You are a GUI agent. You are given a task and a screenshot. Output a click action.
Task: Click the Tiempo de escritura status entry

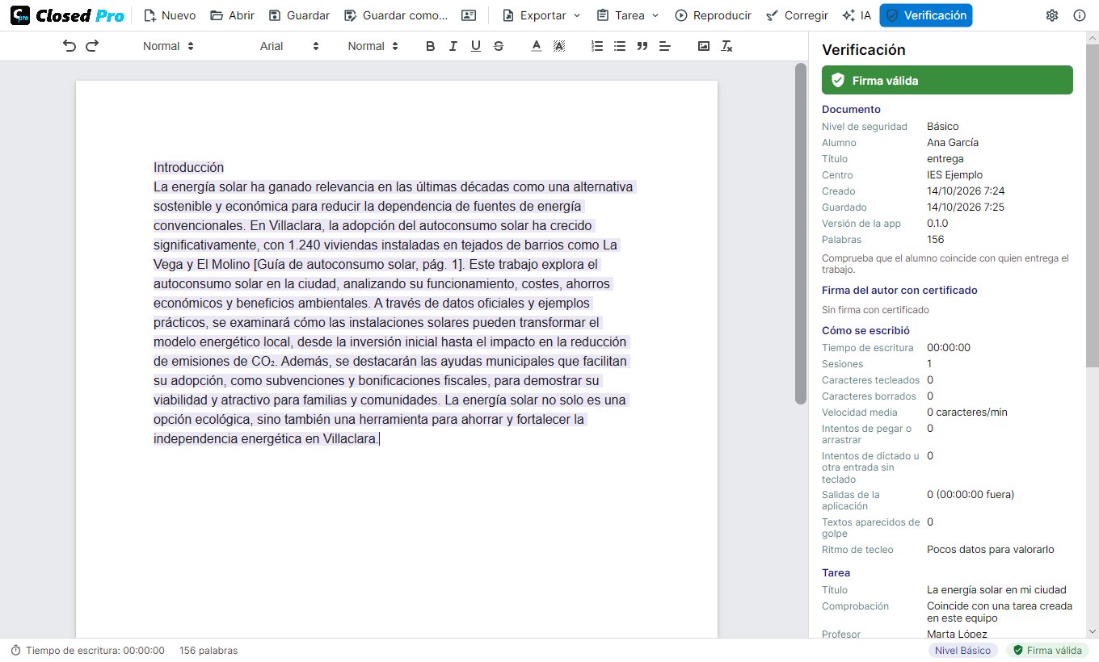(88, 650)
